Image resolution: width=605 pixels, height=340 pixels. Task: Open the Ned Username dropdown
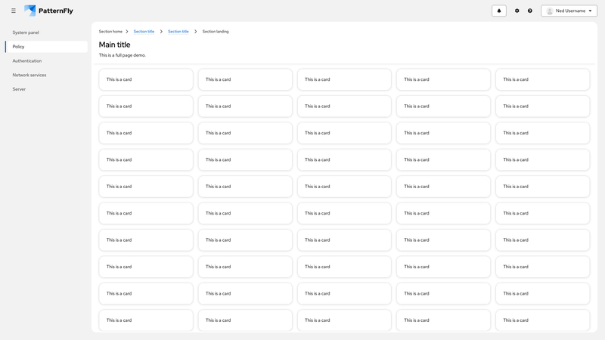569,11
